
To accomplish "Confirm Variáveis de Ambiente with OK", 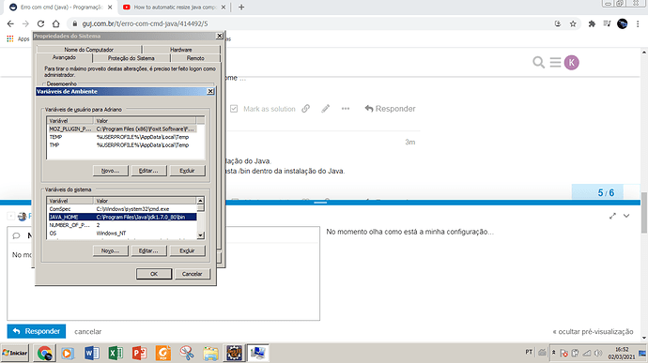I will click(x=154, y=274).
